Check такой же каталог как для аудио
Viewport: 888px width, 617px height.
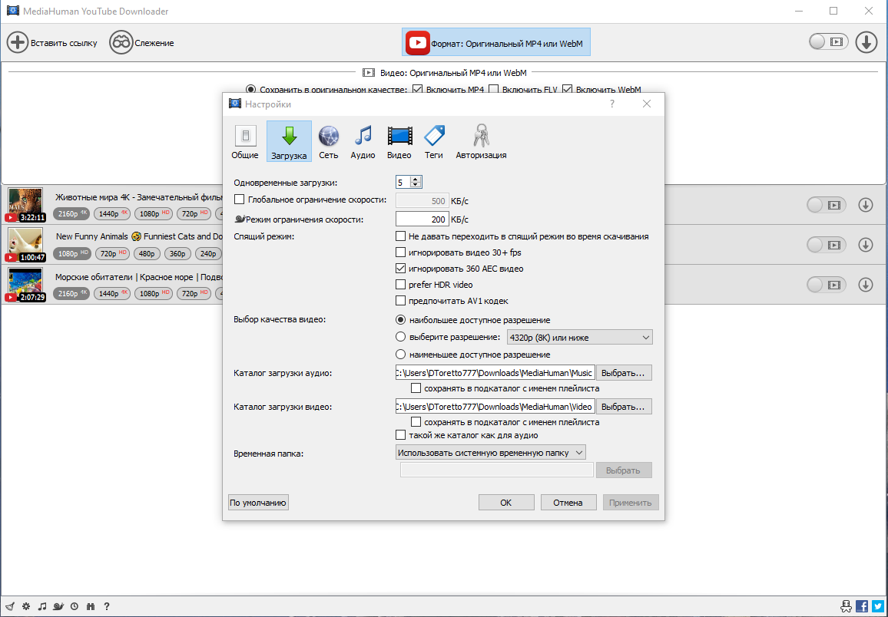(x=400, y=435)
